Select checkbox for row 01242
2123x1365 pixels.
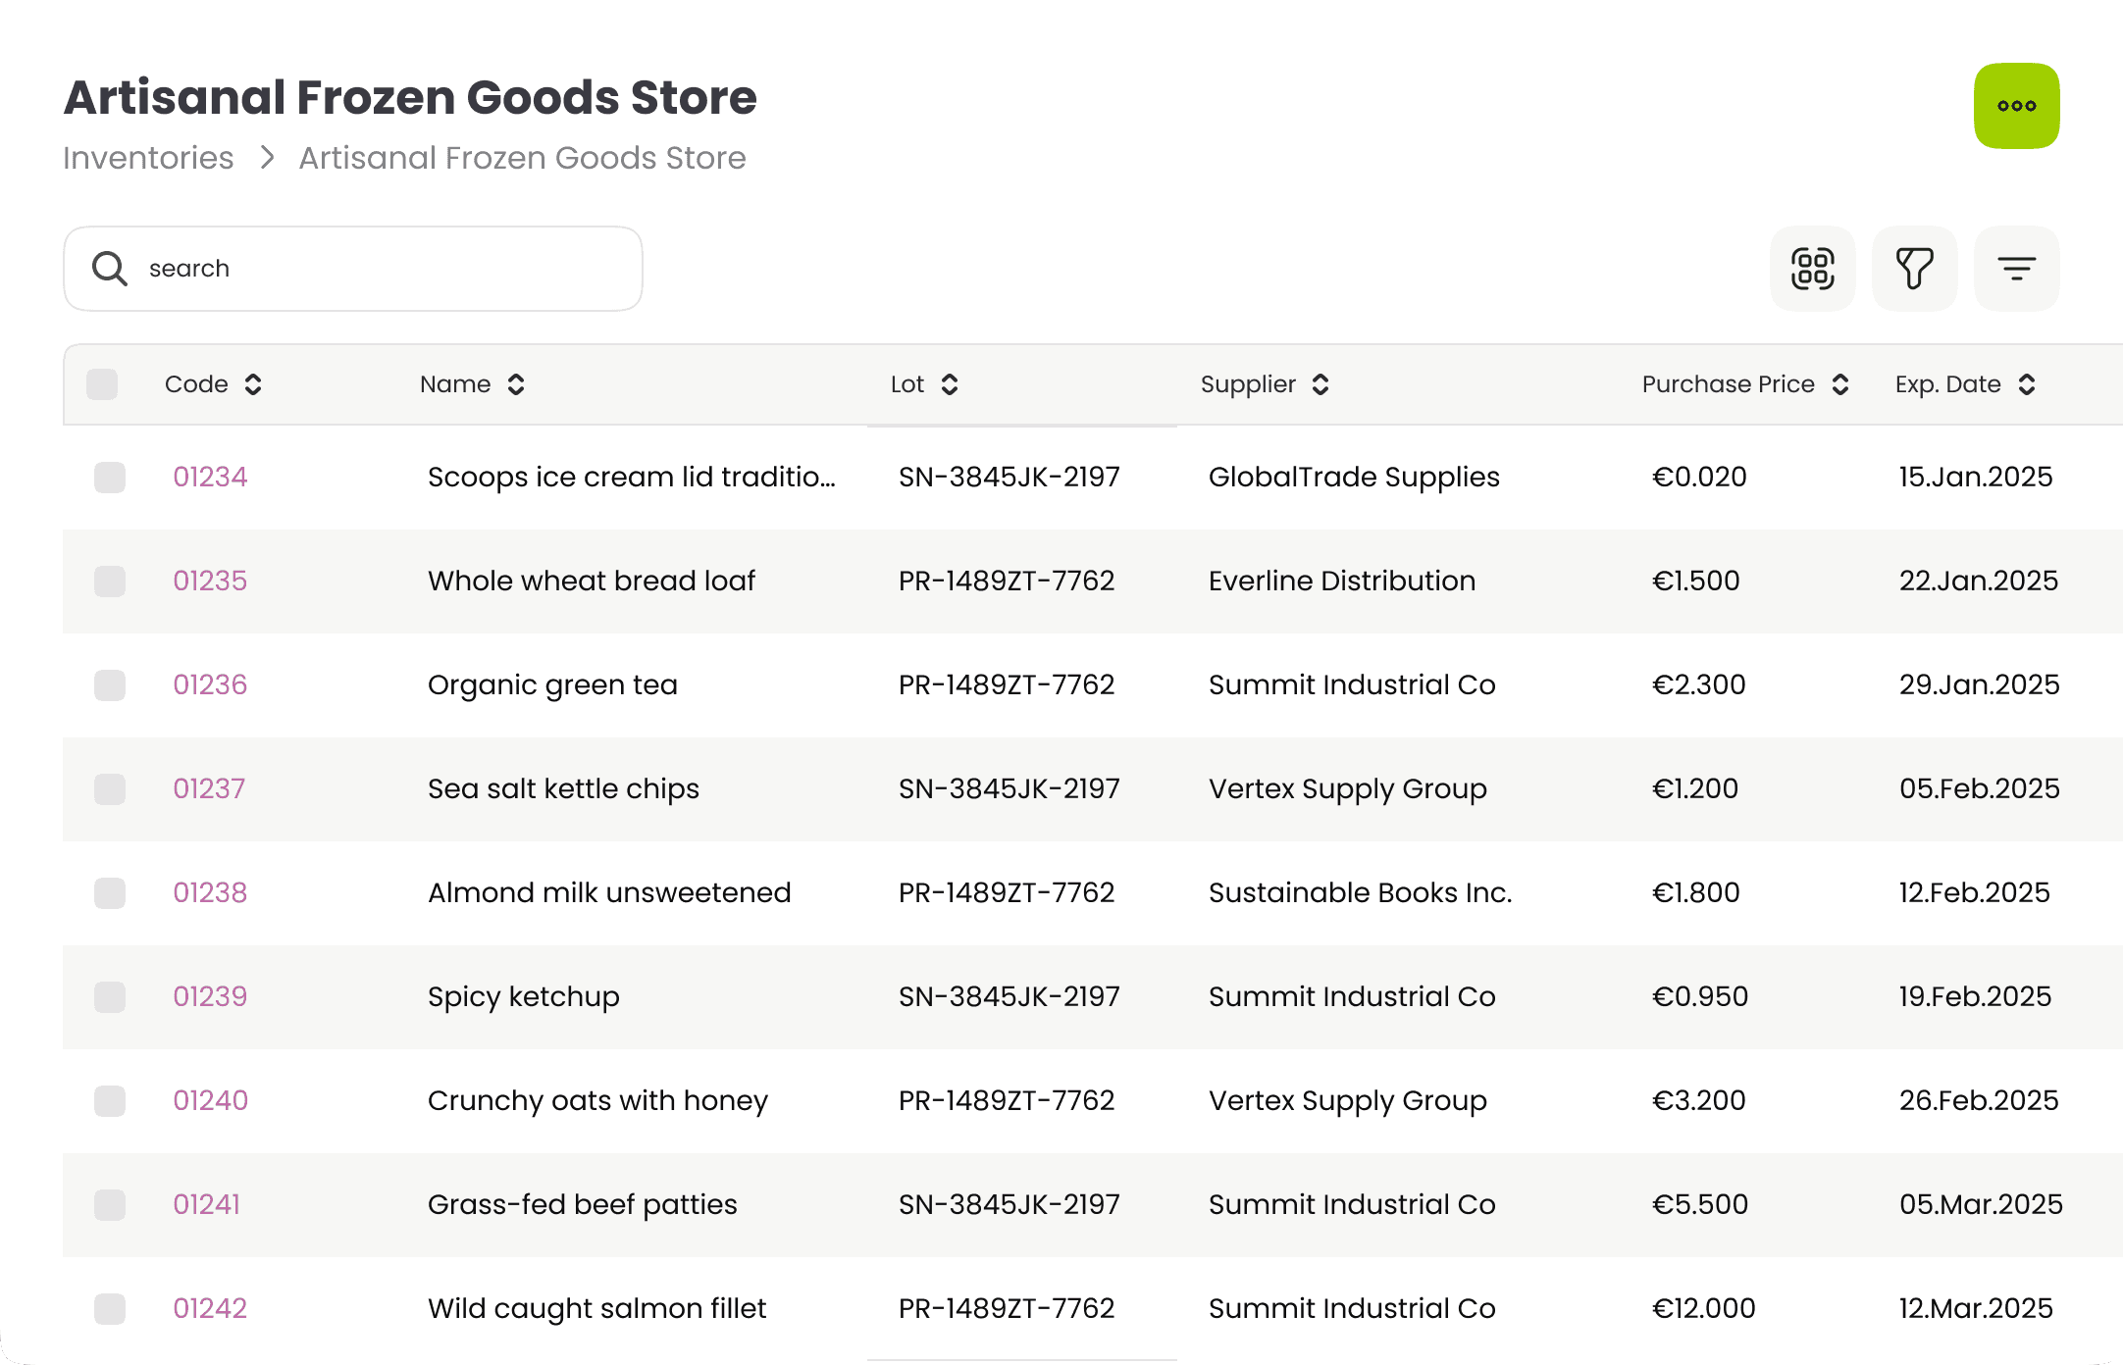(110, 1309)
